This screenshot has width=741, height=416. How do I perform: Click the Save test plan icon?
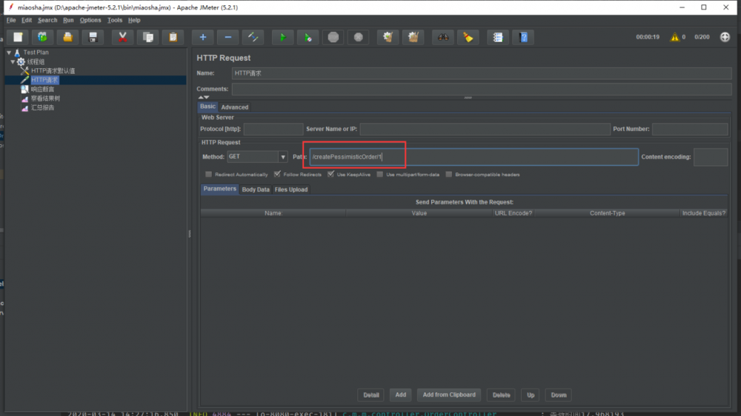(93, 37)
